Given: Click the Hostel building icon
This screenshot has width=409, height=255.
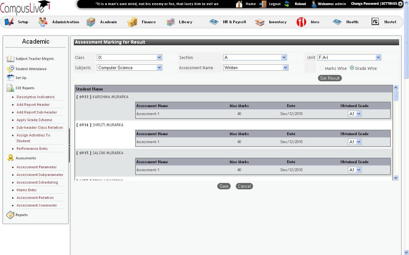Looking at the screenshot, I should tap(375, 21).
